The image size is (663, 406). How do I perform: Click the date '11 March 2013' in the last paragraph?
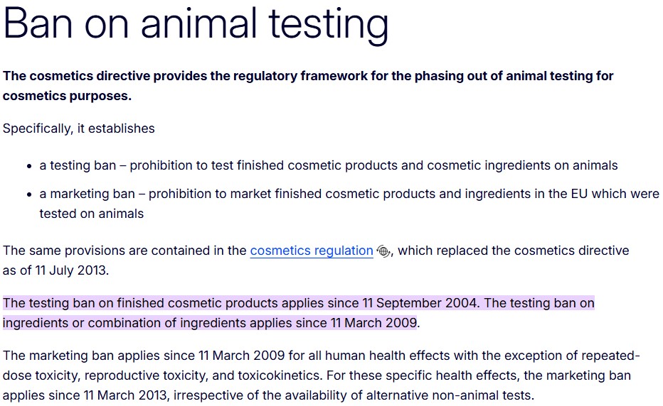tap(125, 395)
